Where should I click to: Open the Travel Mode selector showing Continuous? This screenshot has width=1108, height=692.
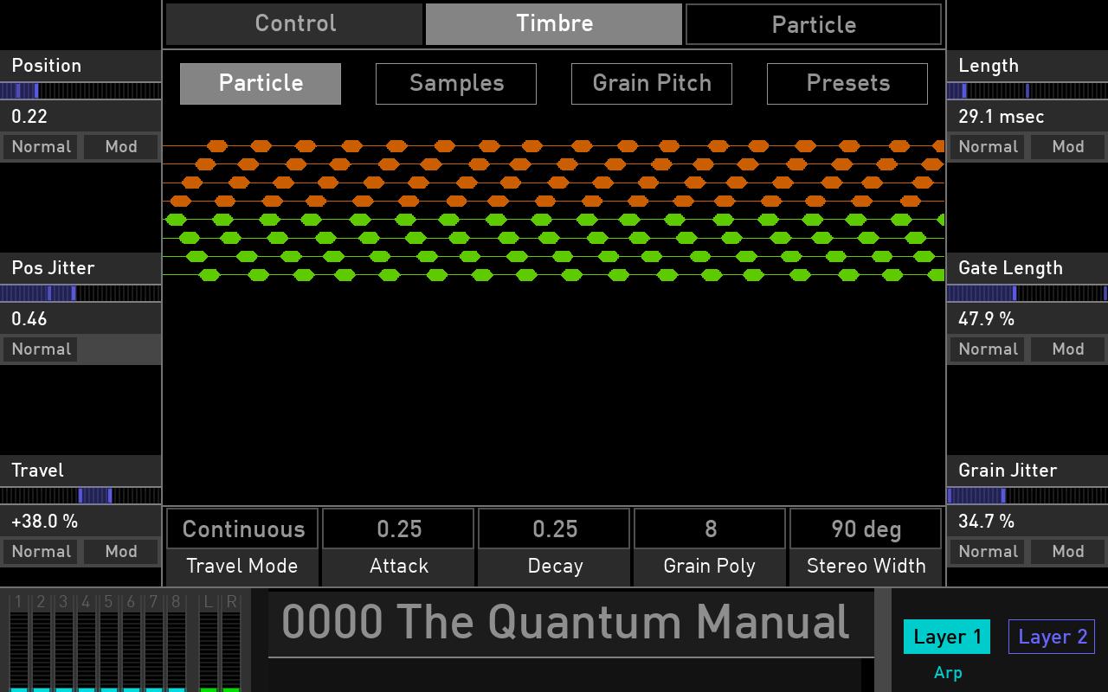(x=242, y=529)
